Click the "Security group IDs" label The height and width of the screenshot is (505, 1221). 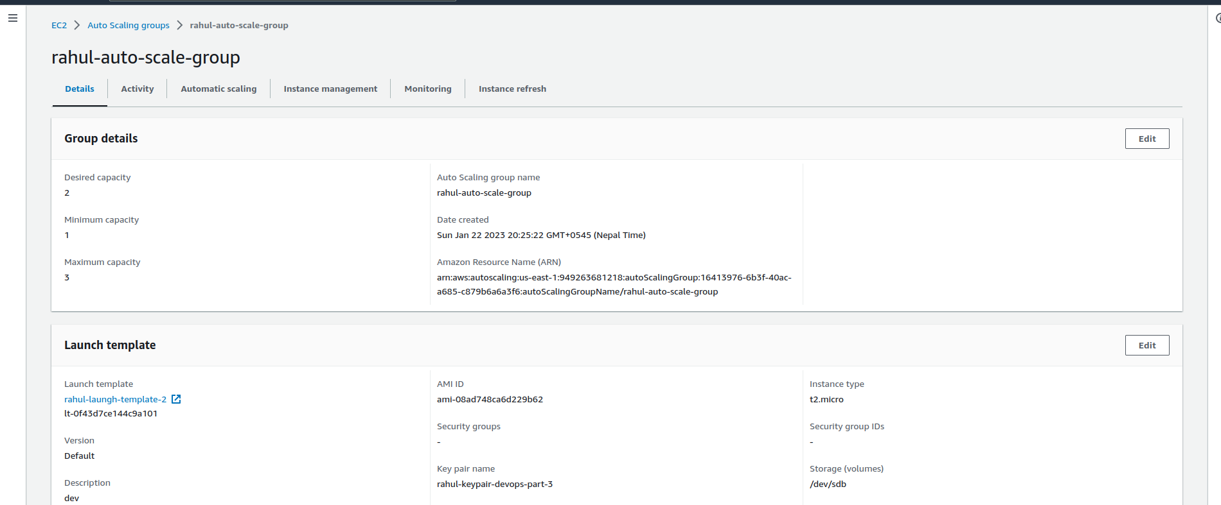pos(847,426)
